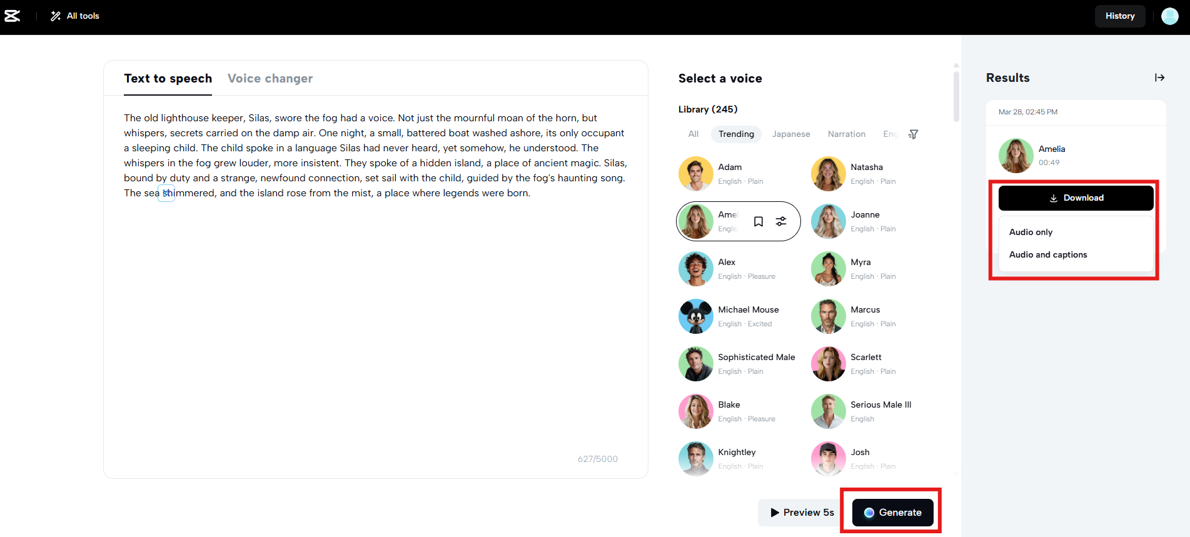1190x537 pixels.
Task: Open the History panel
Action: [x=1119, y=16]
